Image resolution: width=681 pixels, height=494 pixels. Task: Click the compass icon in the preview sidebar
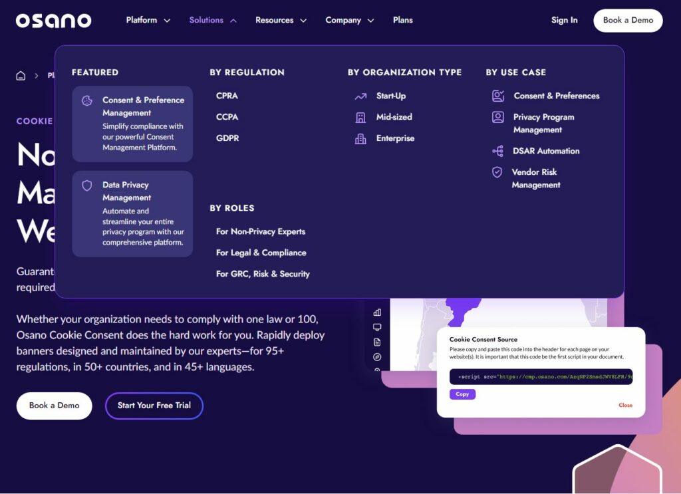pyautogui.click(x=377, y=357)
